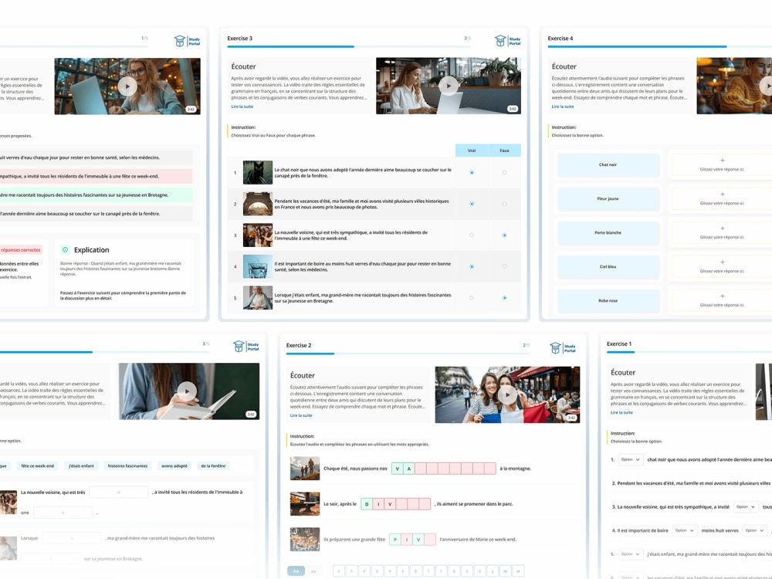The height and width of the screenshot is (579, 772).
Task: Click the plus icon beside Ciel bleu
Action: tap(723, 262)
